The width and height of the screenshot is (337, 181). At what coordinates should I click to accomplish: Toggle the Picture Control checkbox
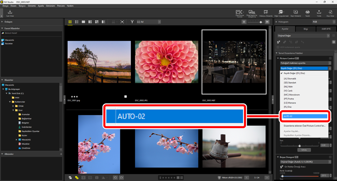(x=330, y=58)
